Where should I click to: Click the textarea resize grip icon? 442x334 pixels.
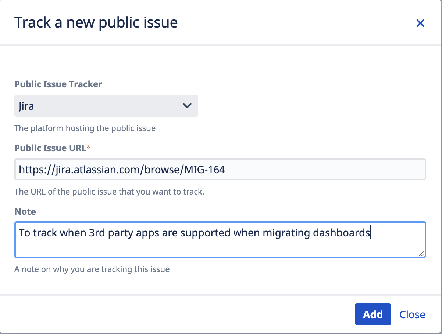[422, 253]
